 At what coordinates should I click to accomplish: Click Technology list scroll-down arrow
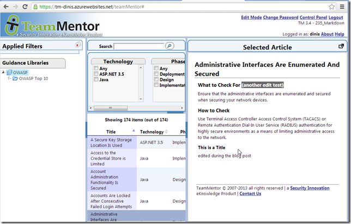tap(141, 99)
